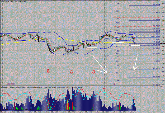Click the 3 Dec 11:00 time label
This screenshot has width=165, height=113.
(54, 112)
